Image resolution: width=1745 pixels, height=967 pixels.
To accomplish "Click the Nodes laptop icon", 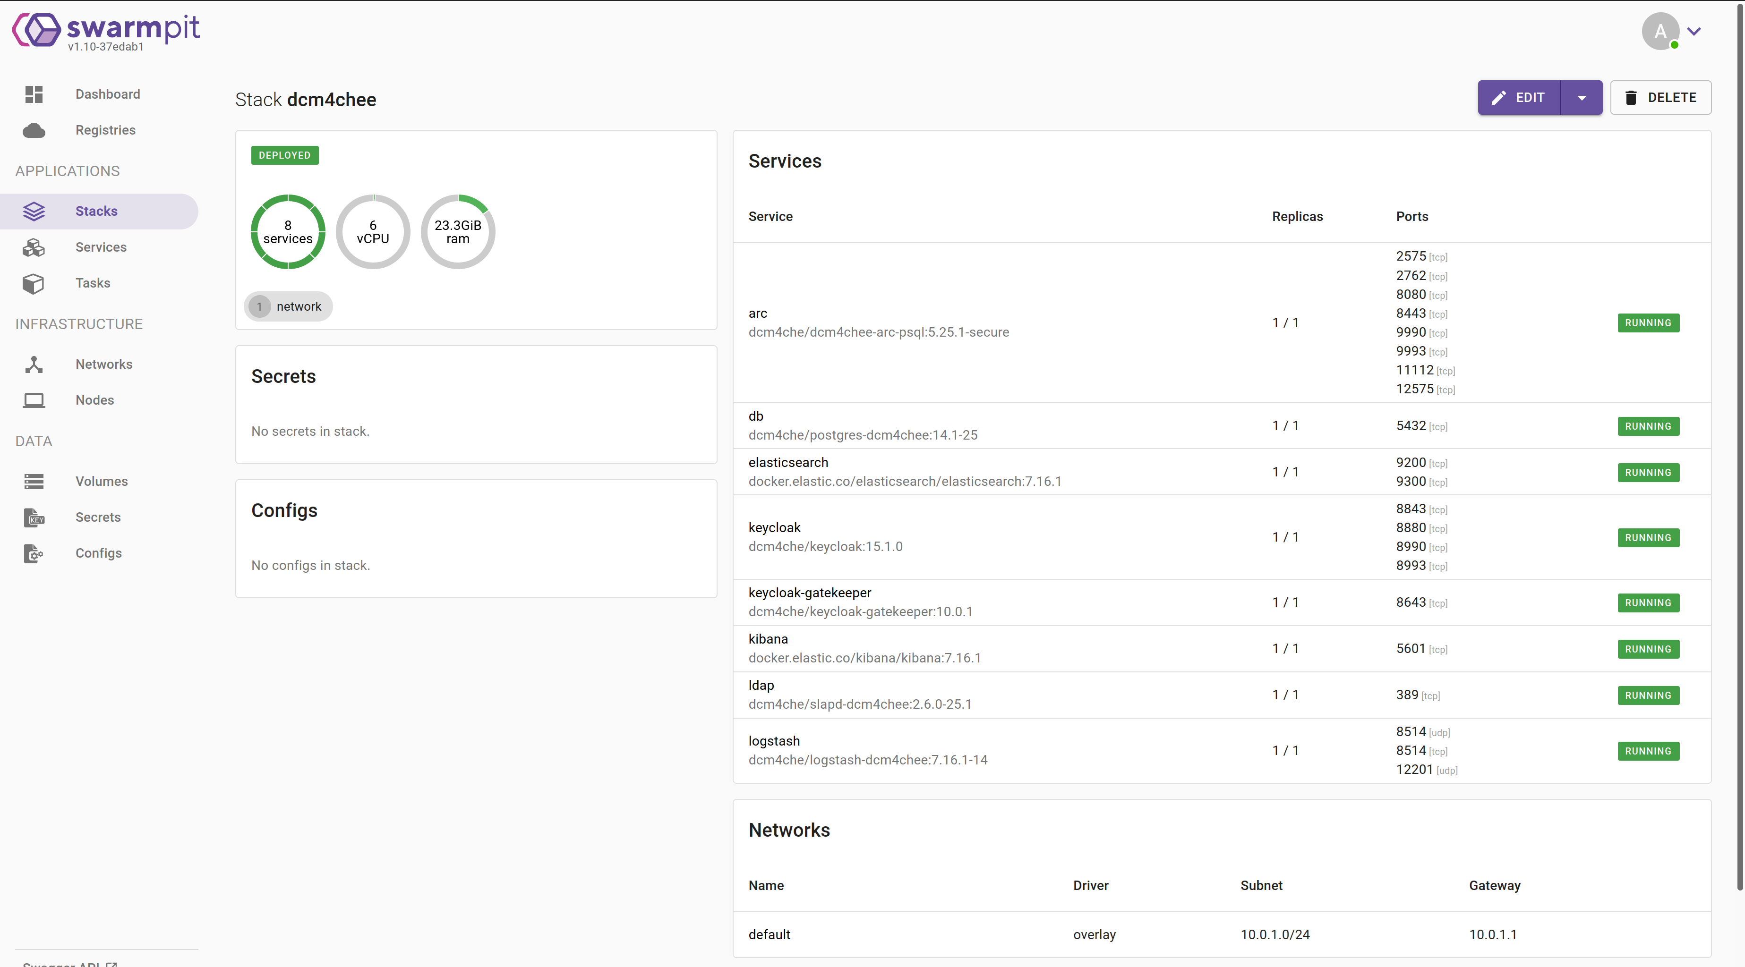I will [34, 400].
